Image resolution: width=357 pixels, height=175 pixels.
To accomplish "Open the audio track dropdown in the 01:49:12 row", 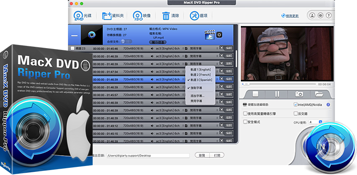I will pos(170,126).
